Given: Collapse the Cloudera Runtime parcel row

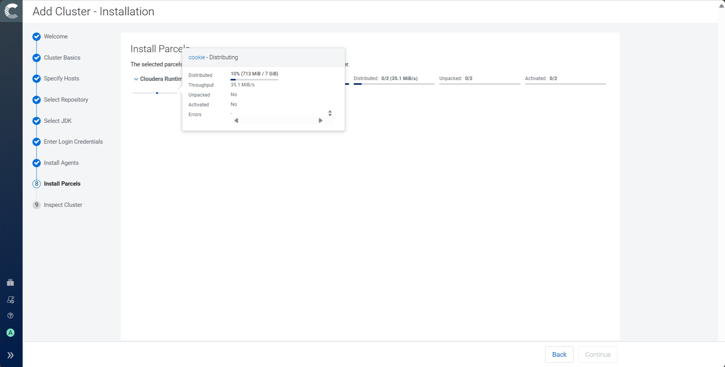Looking at the screenshot, I should pyautogui.click(x=136, y=79).
